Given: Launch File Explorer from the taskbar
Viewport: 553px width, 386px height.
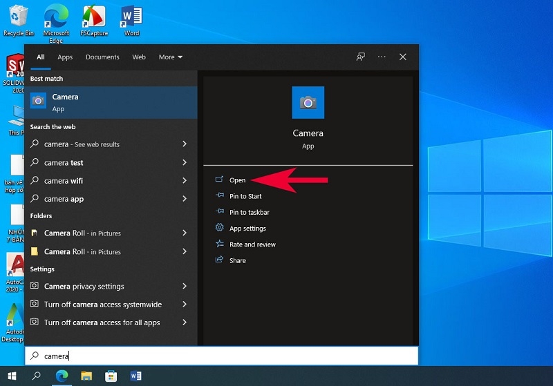Looking at the screenshot, I should point(86,376).
